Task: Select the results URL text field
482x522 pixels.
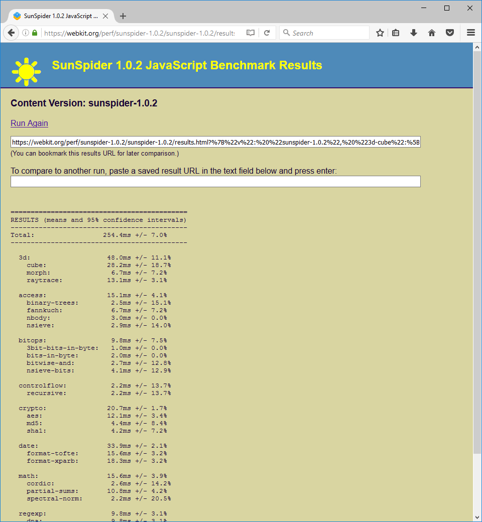Action: (x=215, y=142)
